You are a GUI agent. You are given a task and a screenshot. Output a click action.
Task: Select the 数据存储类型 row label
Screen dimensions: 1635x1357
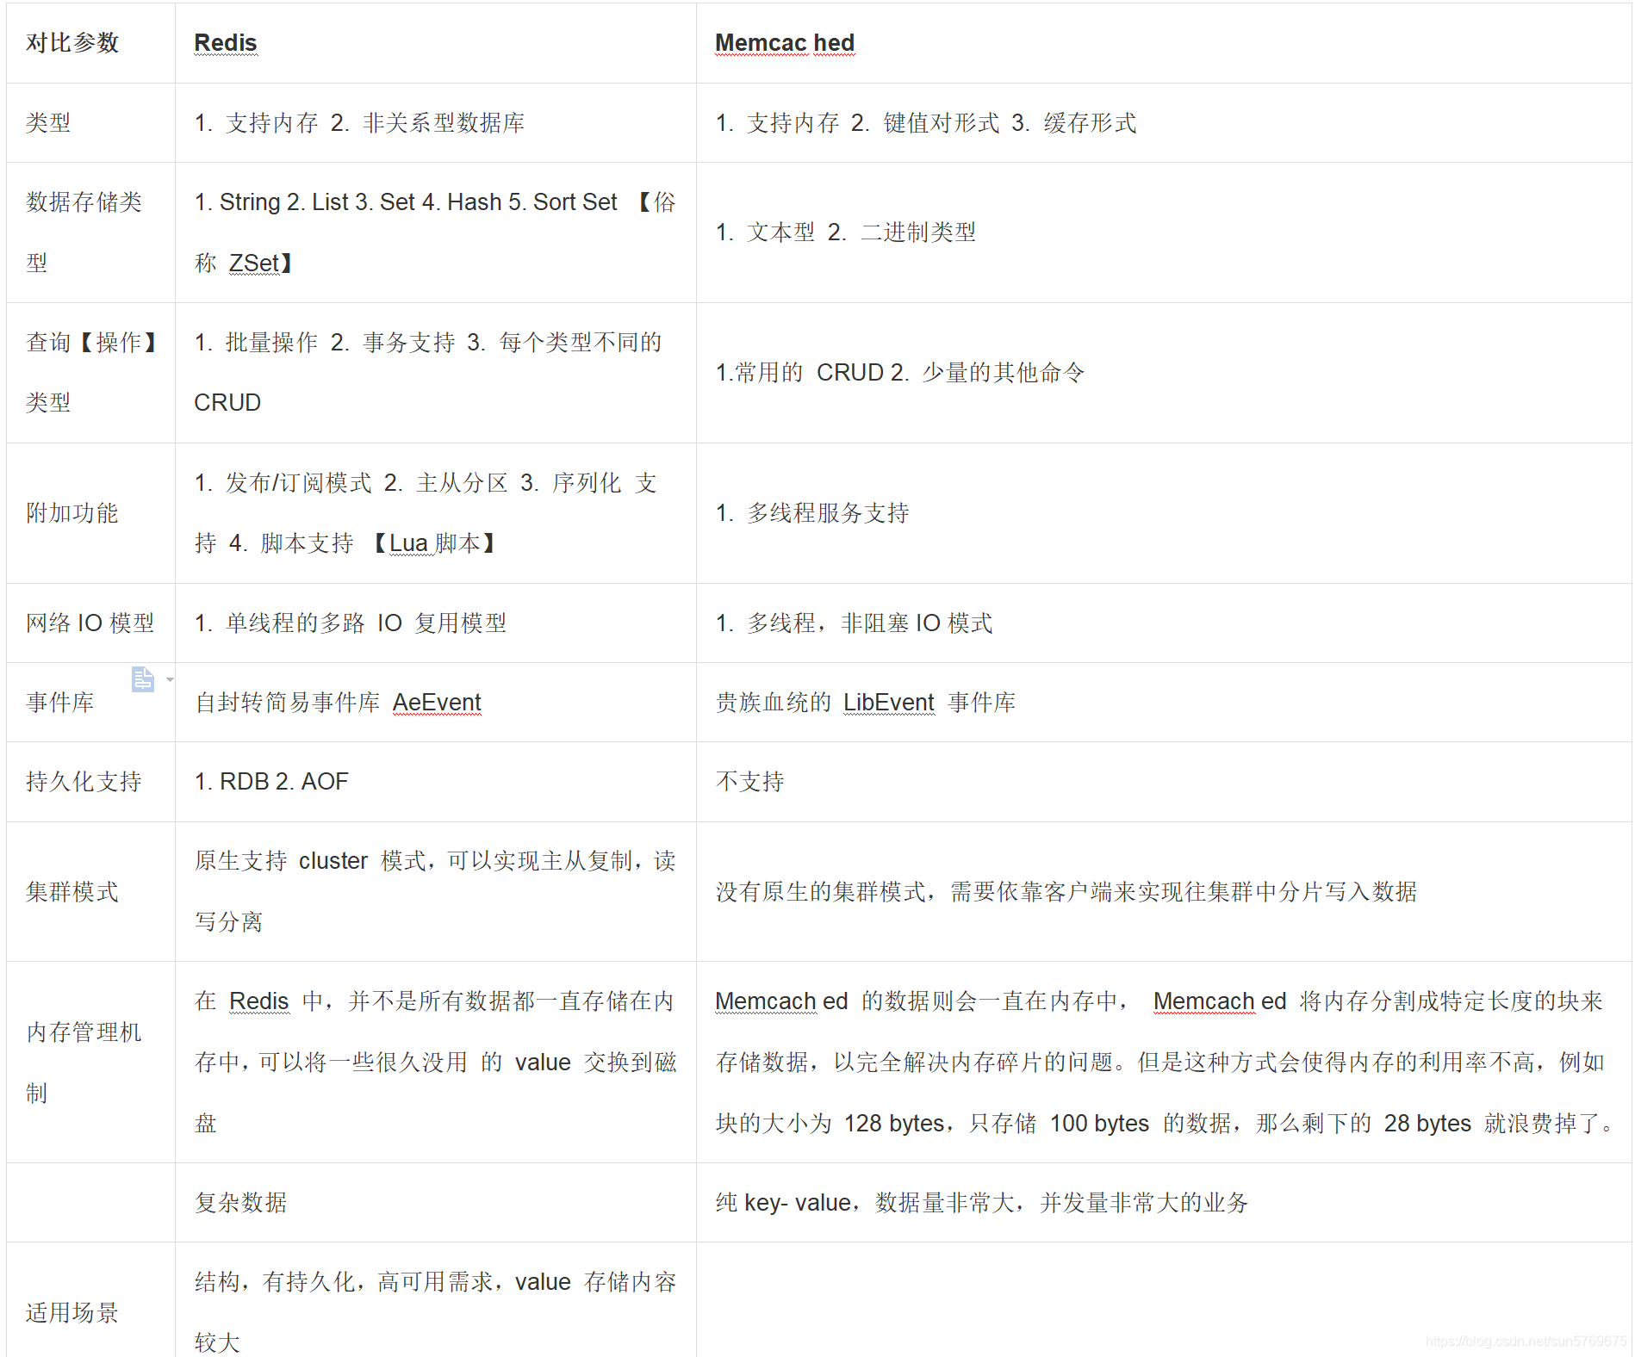(x=83, y=232)
